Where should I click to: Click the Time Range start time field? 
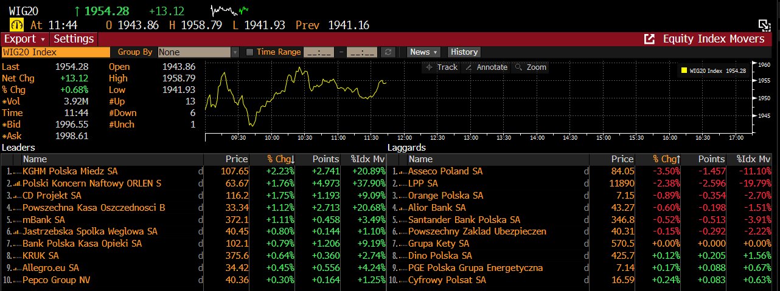[x=319, y=52]
